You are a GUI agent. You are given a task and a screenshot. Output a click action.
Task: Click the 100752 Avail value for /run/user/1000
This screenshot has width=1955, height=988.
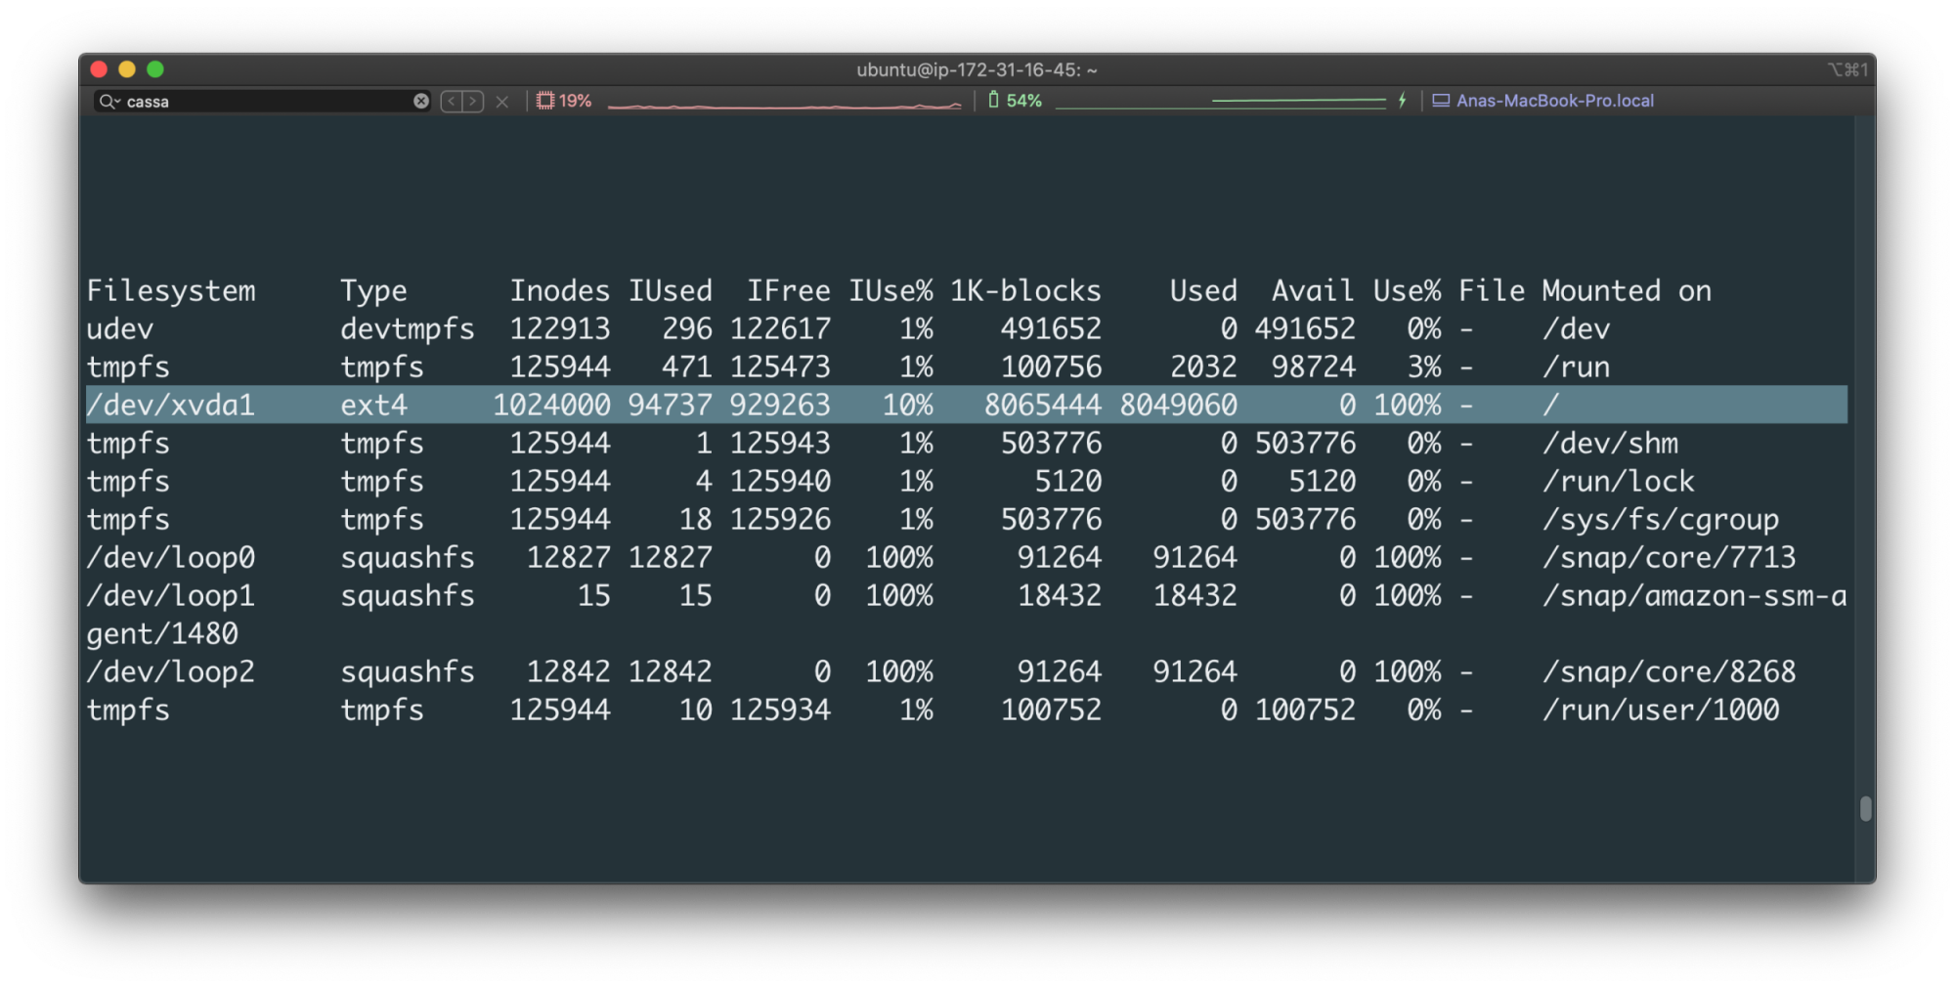(x=1305, y=710)
